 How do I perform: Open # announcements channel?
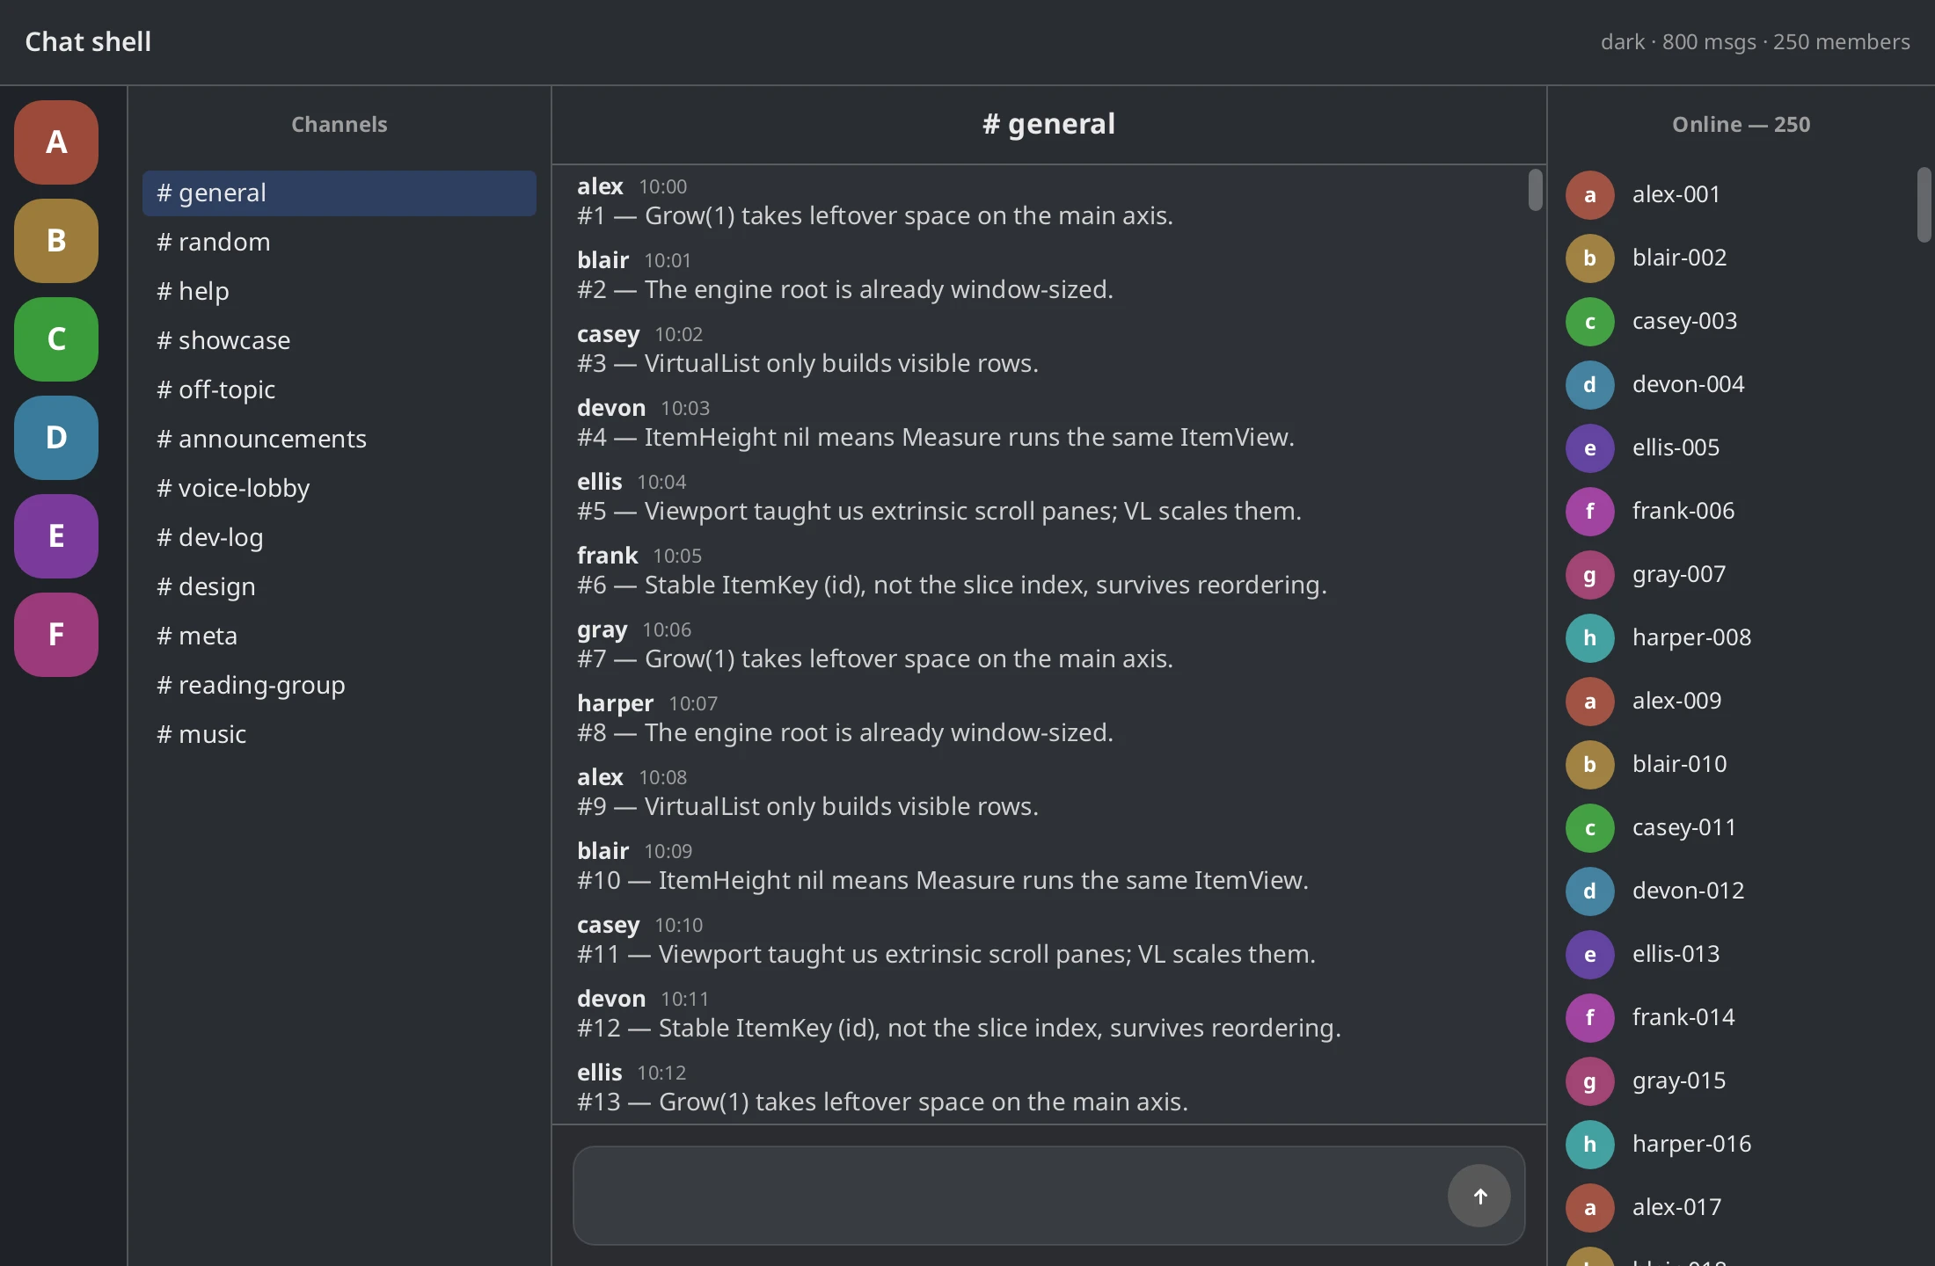340,440
